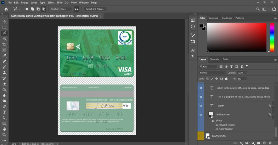
Task: Open the Layers panel options menu
Action: point(275,59)
